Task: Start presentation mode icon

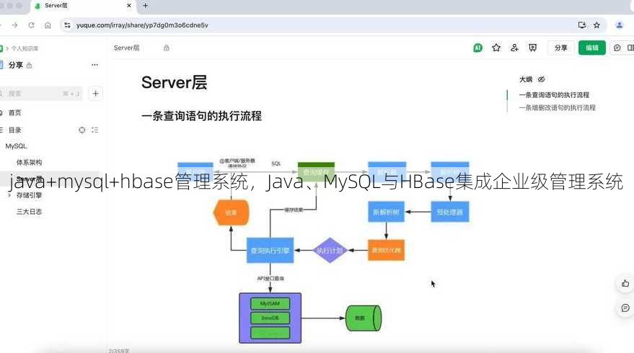Action: 533,48
